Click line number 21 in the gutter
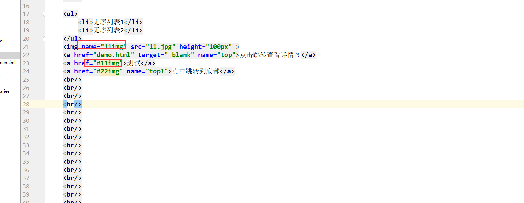The image size is (524, 203). pyautogui.click(x=26, y=47)
